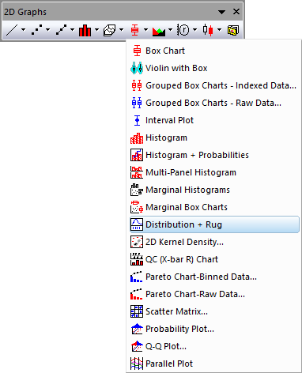This screenshot has height=373, width=302.
Task: Expand dropdown arrow next to Line plot
Action: (24, 30)
